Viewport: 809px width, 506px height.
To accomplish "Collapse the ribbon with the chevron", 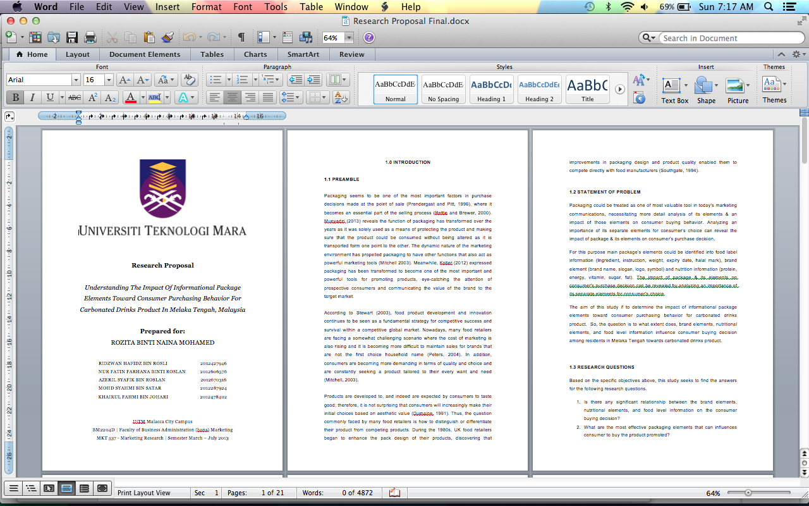I will [x=782, y=54].
